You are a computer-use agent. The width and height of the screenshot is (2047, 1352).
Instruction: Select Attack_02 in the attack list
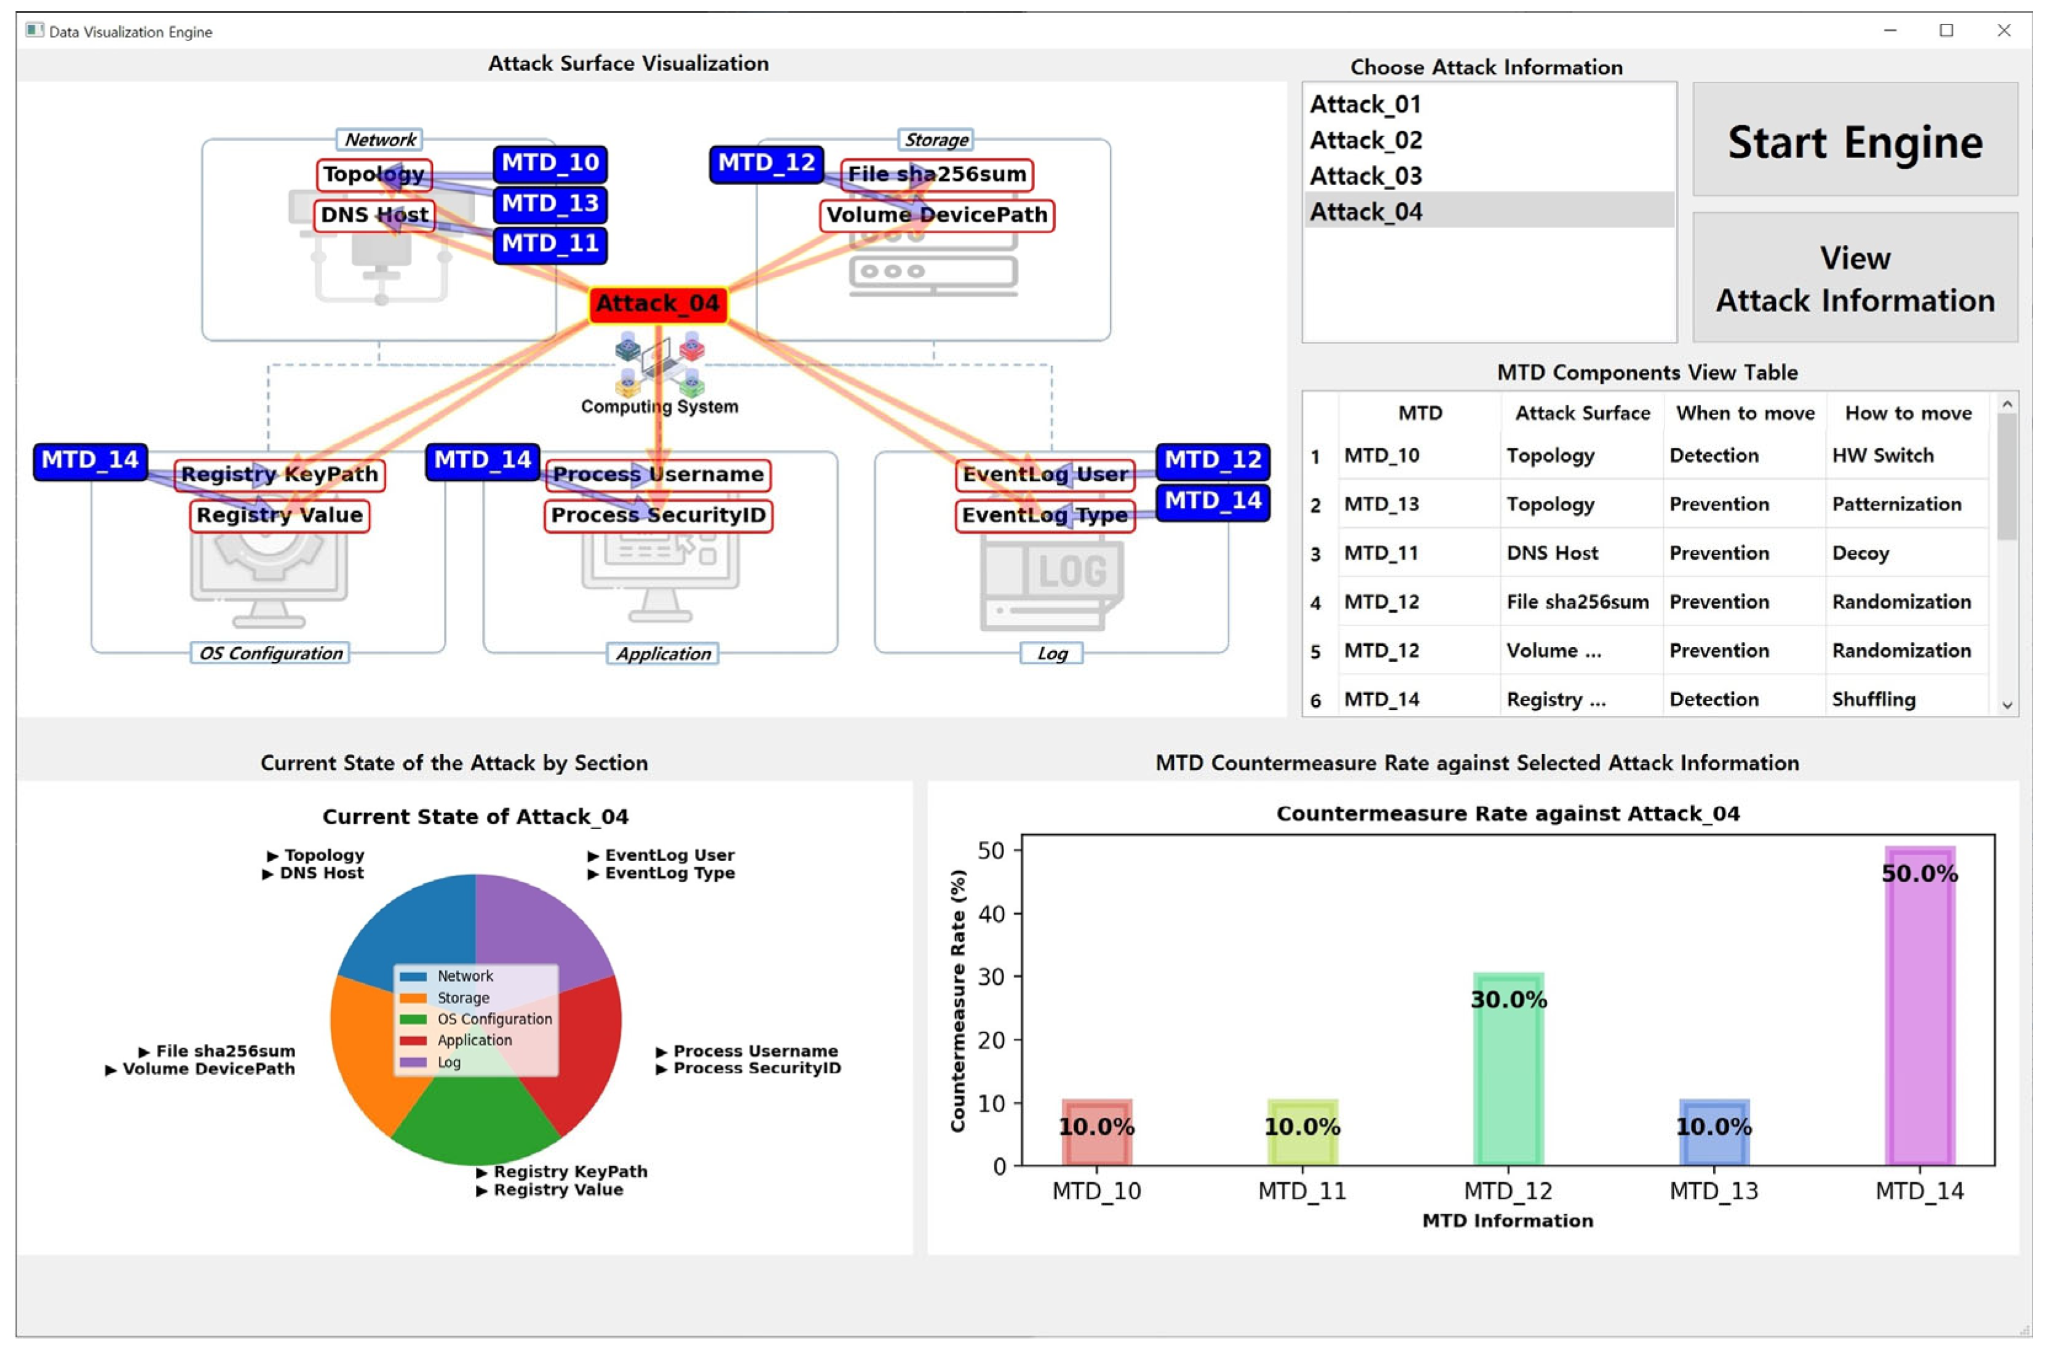pos(1365,140)
